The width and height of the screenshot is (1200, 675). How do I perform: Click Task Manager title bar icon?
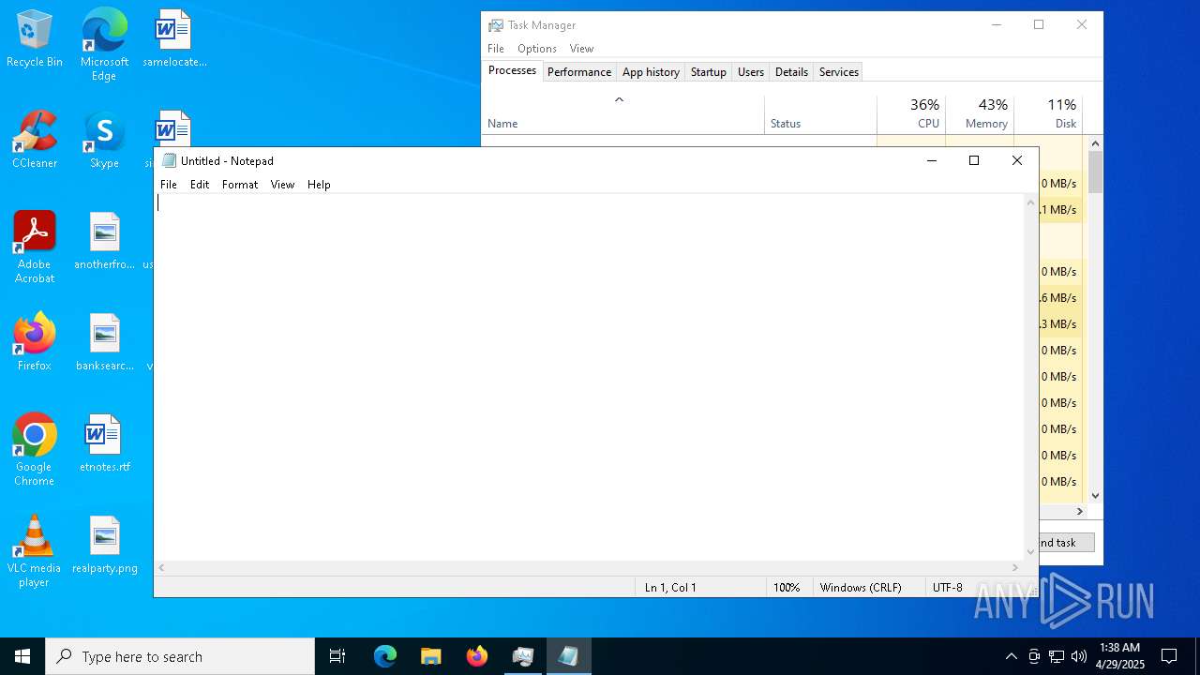[496, 25]
